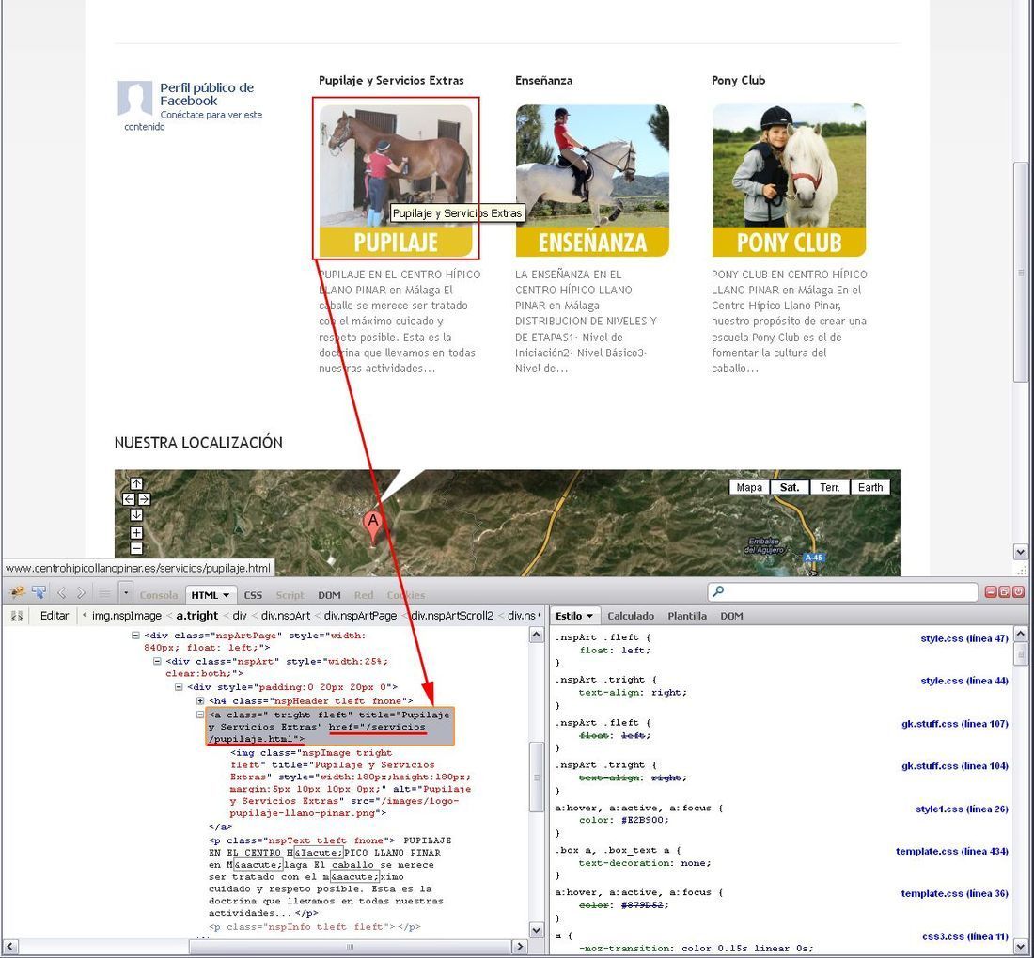Open the Calculado side tab

pyautogui.click(x=631, y=616)
